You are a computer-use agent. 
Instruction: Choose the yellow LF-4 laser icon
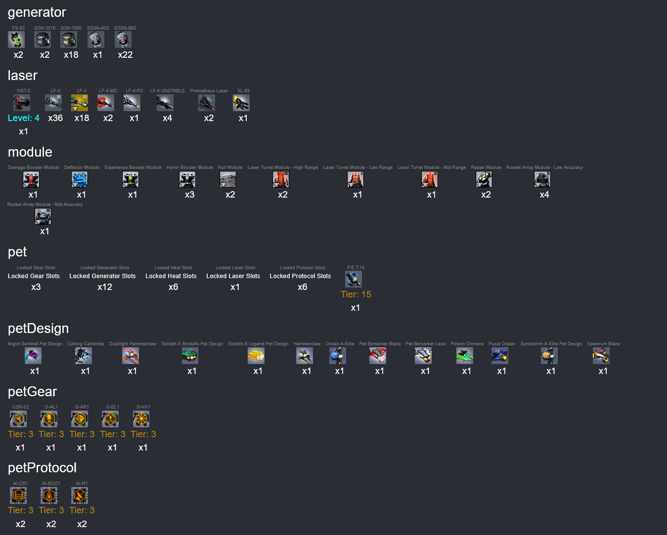point(80,103)
